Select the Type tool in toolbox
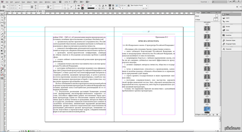This screenshot has height=132, width=242. (2, 29)
